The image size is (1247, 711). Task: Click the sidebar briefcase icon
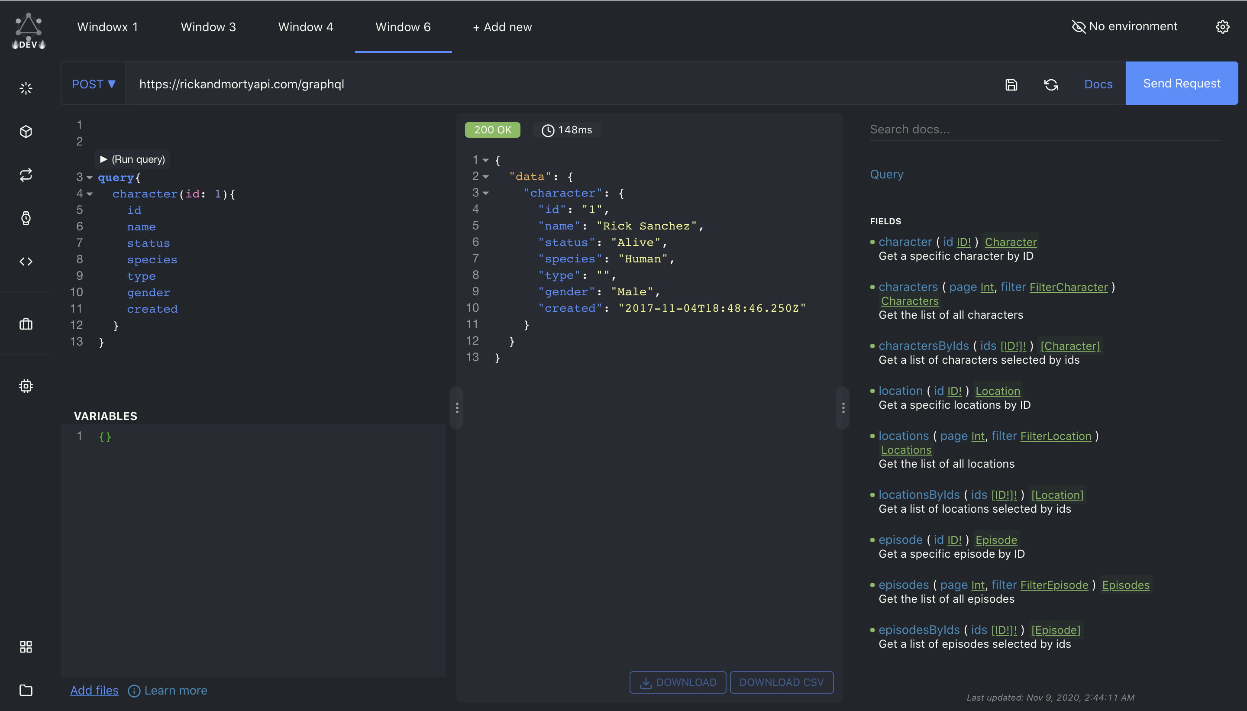point(26,324)
